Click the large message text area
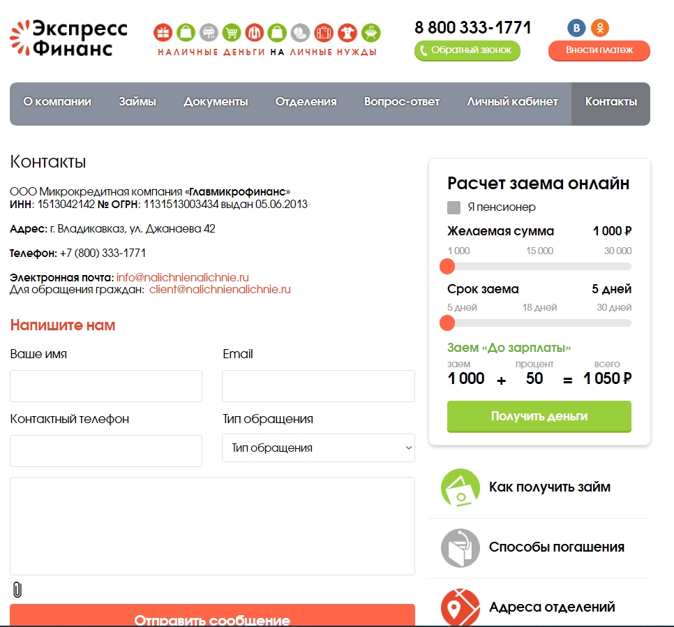The image size is (674, 627). [x=212, y=526]
